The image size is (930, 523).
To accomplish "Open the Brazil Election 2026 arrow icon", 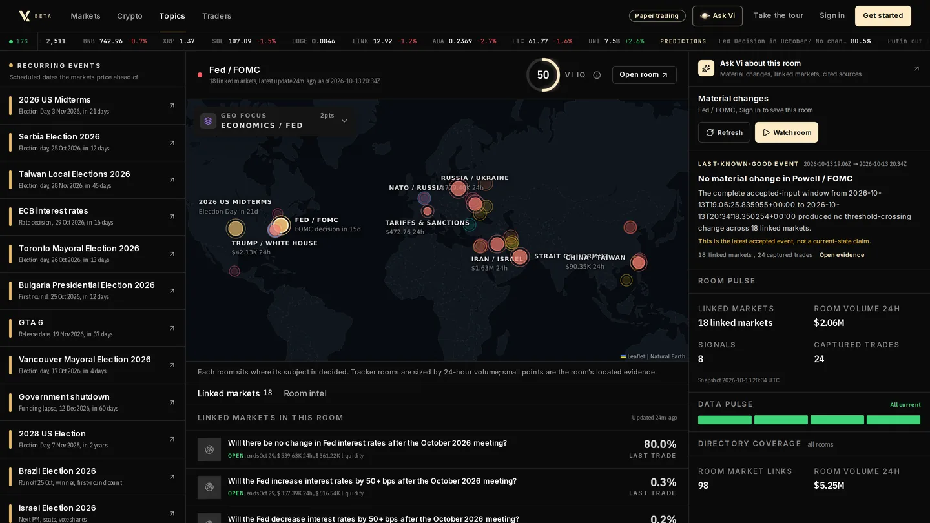I will point(172,477).
